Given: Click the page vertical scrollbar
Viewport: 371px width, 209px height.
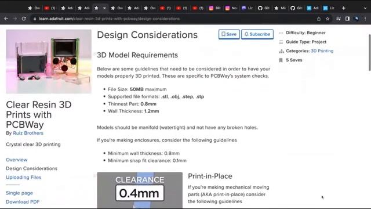Looking at the screenshot, I should [x=369, y=53].
